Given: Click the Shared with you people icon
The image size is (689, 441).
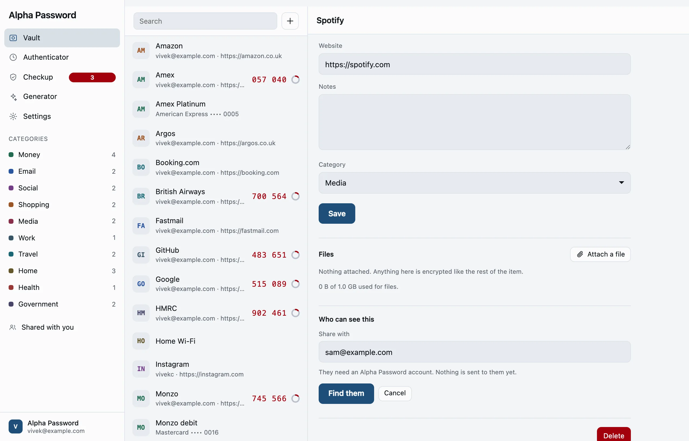Looking at the screenshot, I should click(13, 327).
